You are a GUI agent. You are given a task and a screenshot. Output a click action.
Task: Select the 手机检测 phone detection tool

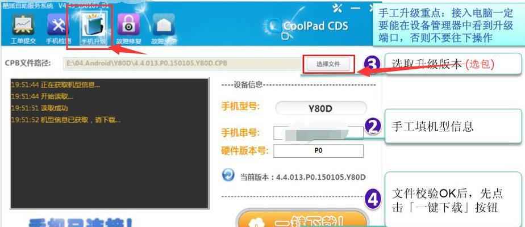pos(58,29)
